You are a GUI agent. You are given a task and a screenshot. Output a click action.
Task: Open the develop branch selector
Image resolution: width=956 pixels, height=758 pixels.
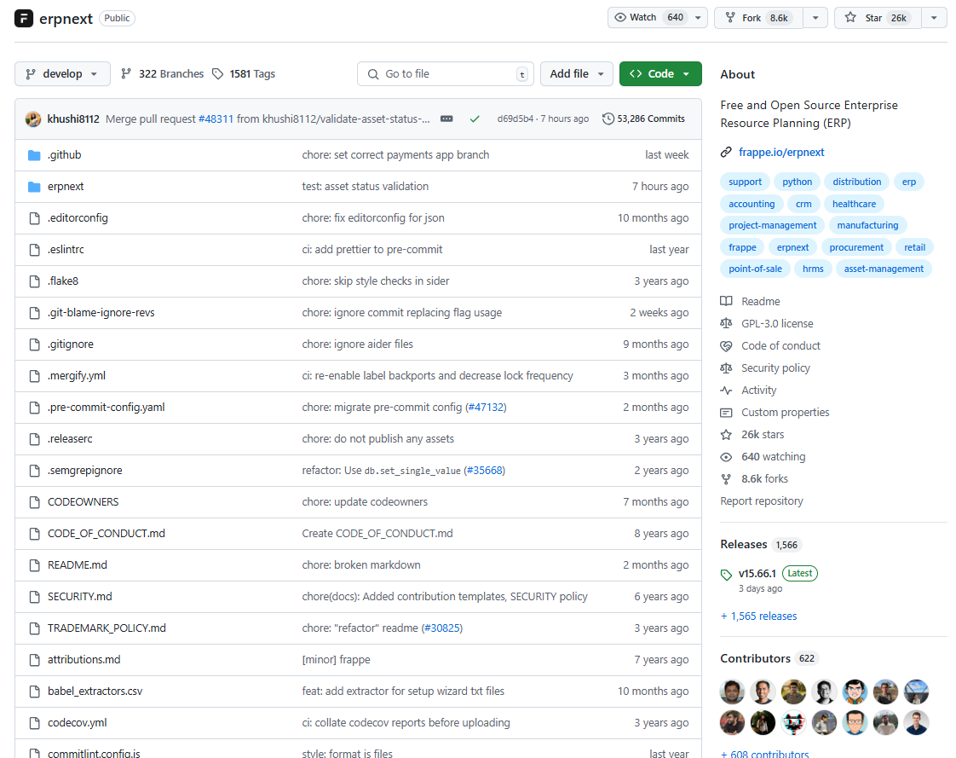click(62, 74)
